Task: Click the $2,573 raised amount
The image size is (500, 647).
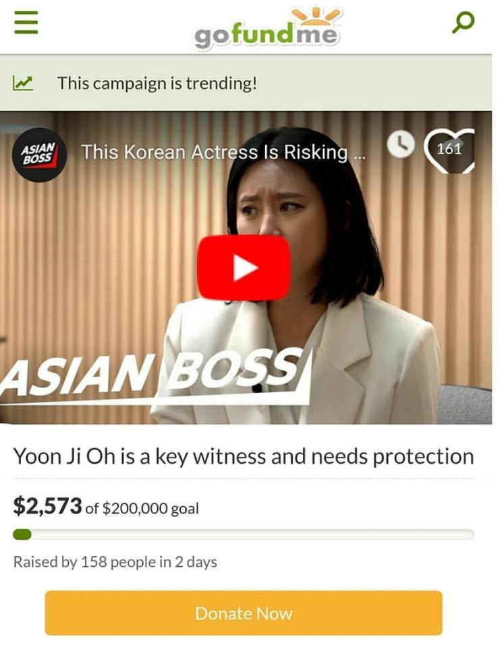Action: click(47, 506)
